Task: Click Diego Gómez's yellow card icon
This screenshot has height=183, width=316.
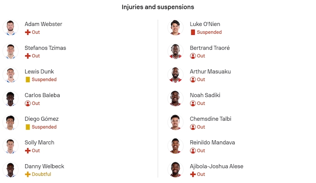Action: (27, 127)
